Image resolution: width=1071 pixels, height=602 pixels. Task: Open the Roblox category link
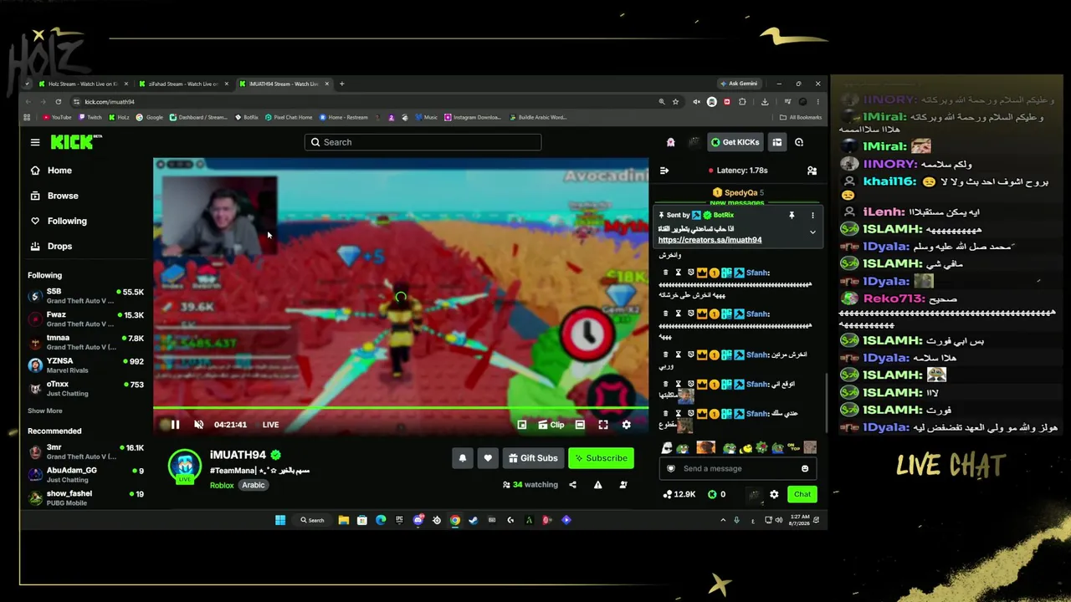coord(222,485)
